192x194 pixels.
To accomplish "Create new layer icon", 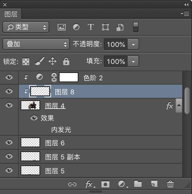I will pos(154,184).
